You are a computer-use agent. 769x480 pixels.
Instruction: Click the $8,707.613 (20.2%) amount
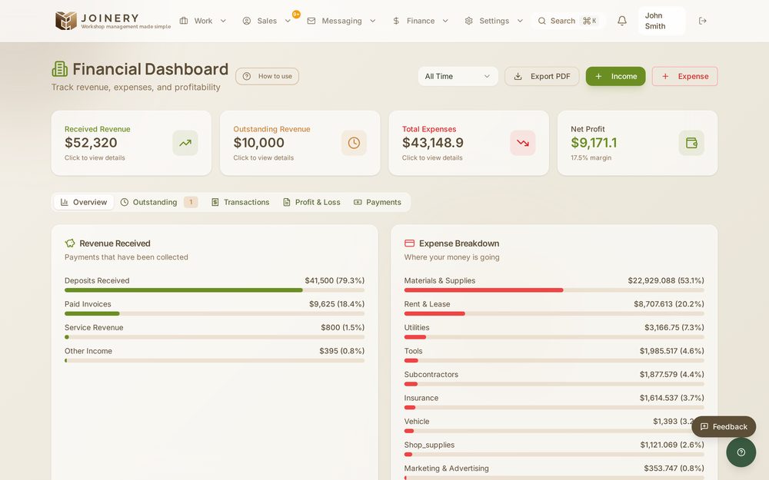pos(669,304)
